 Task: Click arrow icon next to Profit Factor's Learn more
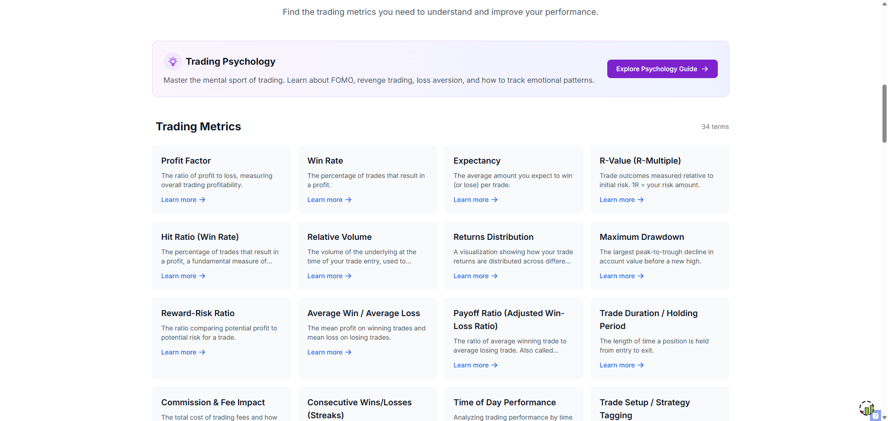(x=202, y=200)
